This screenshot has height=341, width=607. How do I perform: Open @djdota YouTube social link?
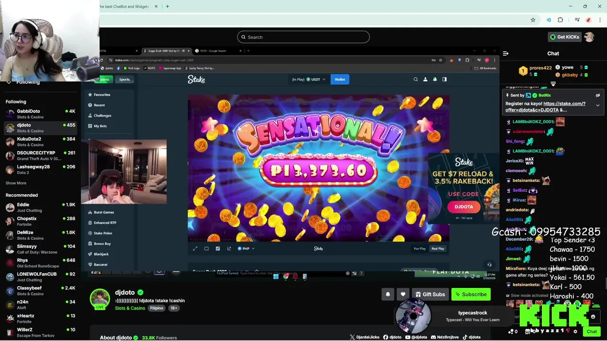pyautogui.click(x=416, y=337)
